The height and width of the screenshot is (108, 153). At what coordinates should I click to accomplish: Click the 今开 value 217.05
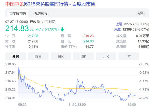pos(33,36)
